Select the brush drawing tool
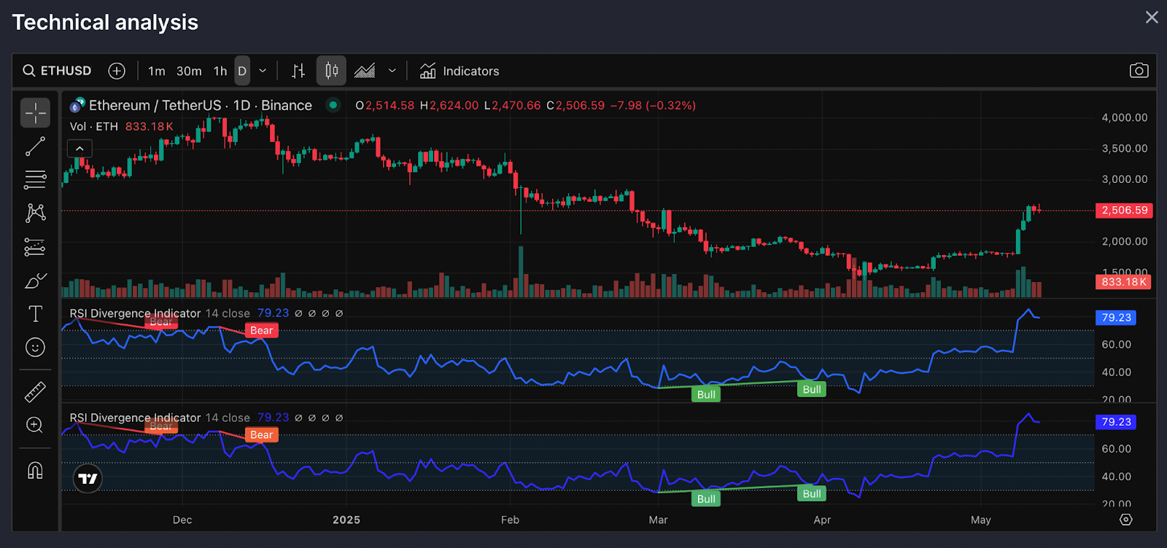This screenshot has width=1167, height=548. pyautogui.click(x=35, y=281)
